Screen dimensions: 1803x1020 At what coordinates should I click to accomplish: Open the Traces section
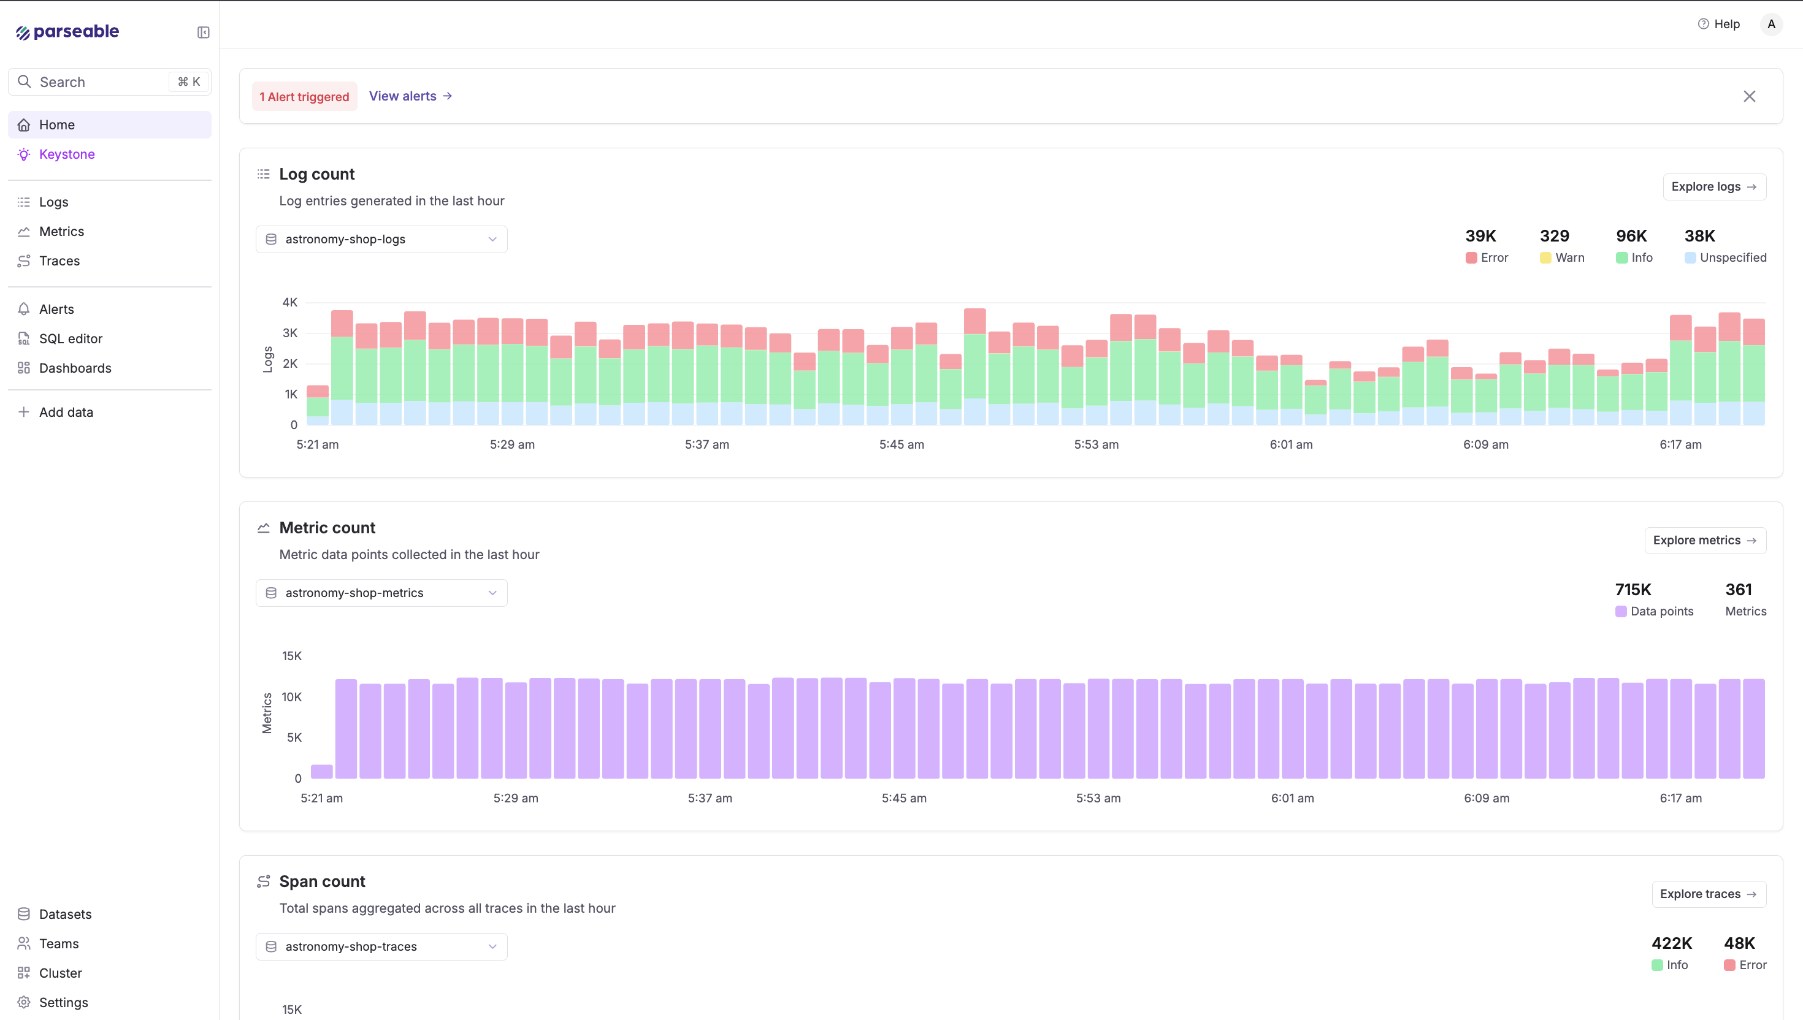[59, 261]
